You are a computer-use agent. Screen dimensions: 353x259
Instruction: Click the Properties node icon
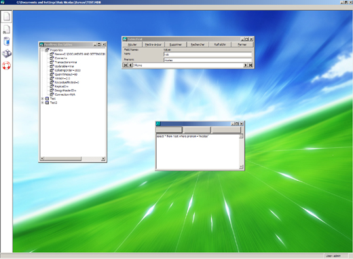click(x=47, y=50)
